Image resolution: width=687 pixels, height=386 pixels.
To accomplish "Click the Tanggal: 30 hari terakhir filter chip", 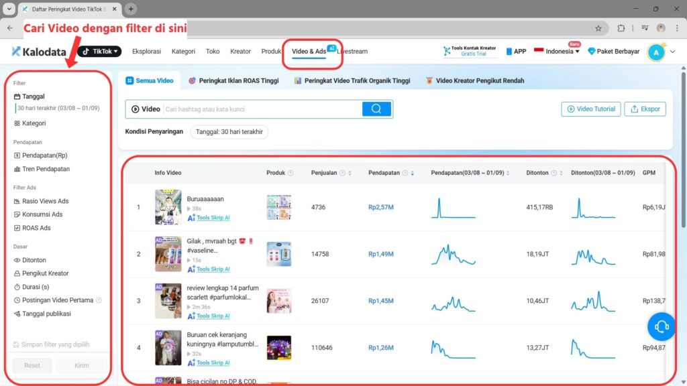I will pyautogui.click(x=229, y=132).
